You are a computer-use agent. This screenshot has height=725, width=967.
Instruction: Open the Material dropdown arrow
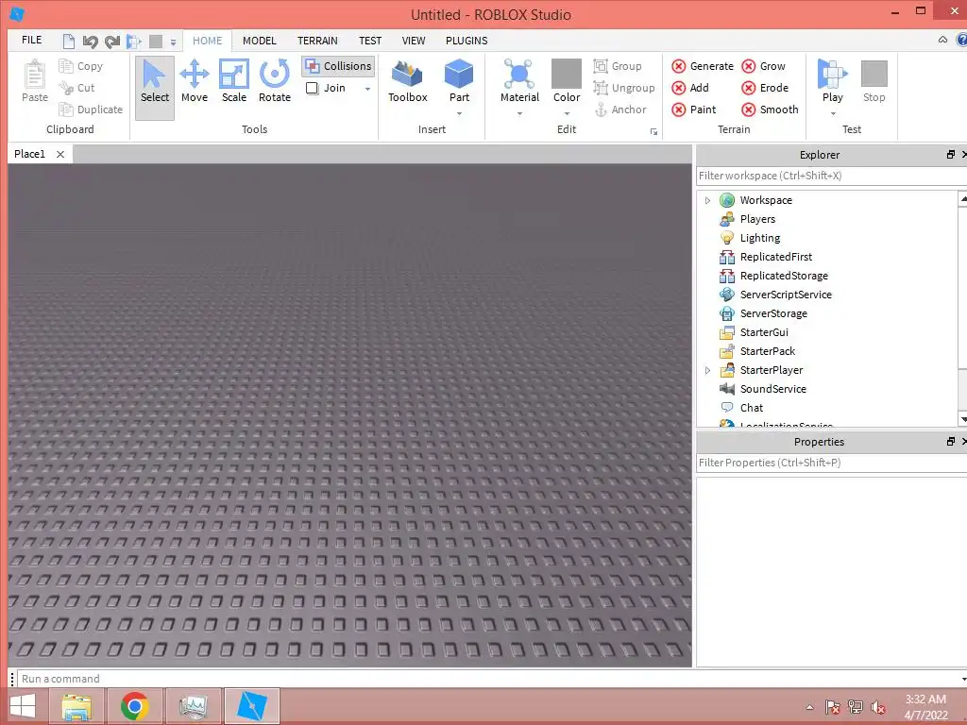[519, 114]
